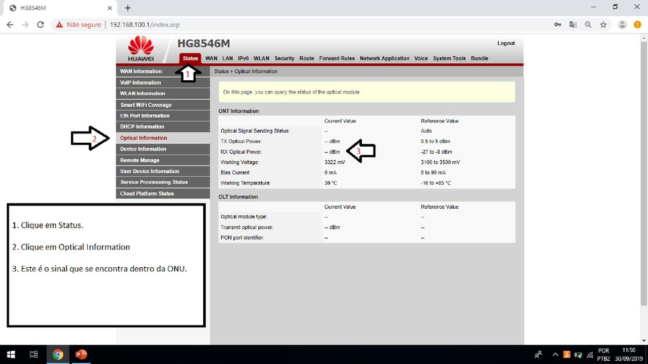Open Cloud Platform Status sidebar item

coord(163,193)
